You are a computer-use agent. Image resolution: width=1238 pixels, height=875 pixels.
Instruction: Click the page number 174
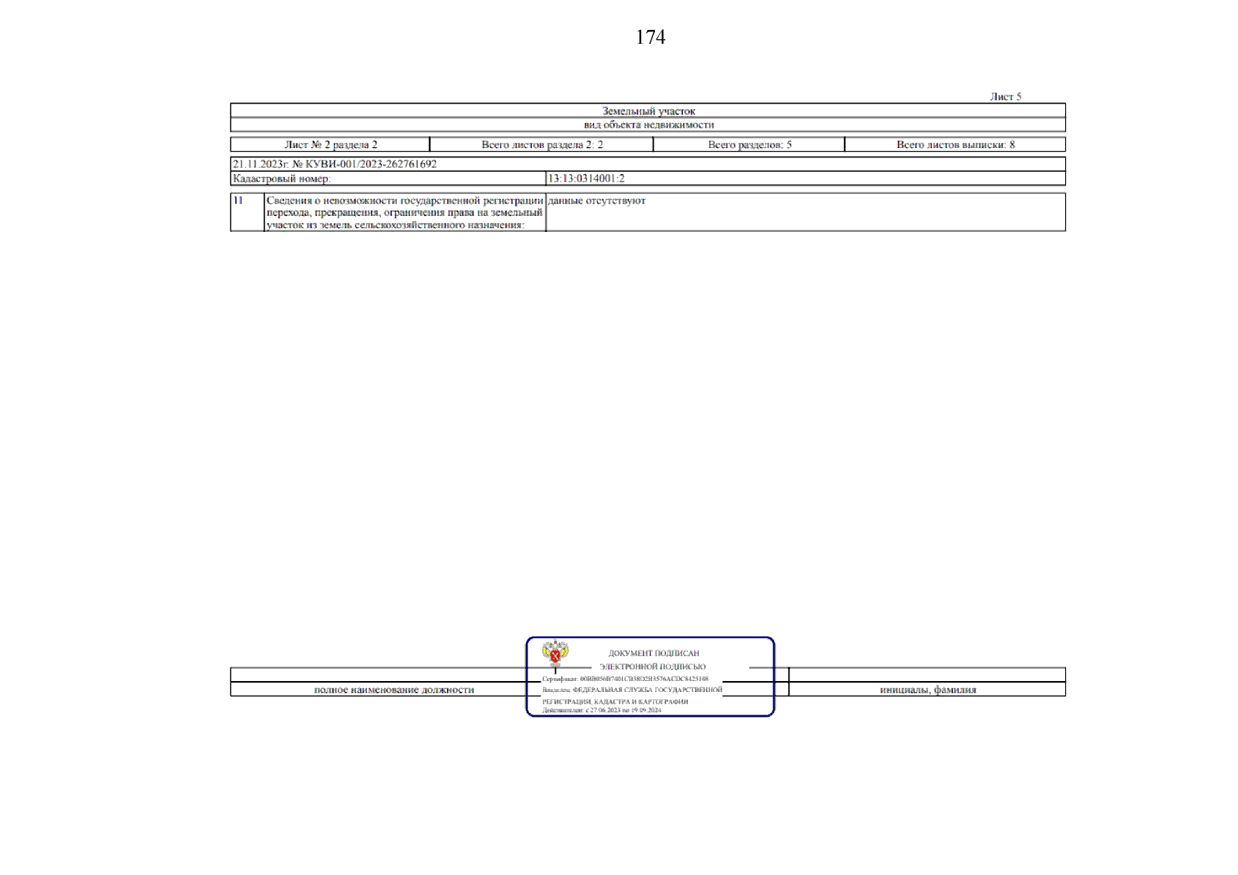(x=650, y=37)
